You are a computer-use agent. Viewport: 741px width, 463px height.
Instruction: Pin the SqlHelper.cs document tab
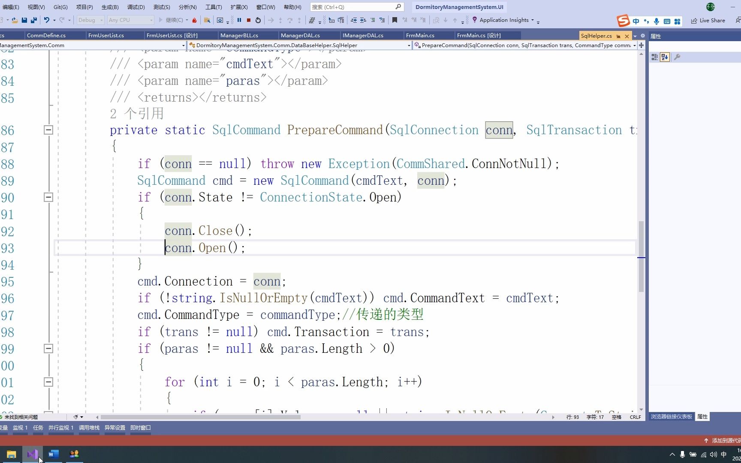(619, 36)
